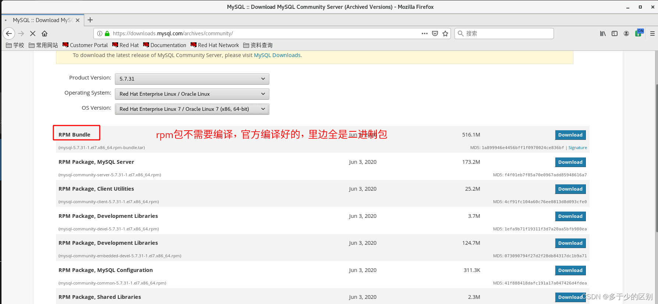Show site information icon in address bar
This screenshot has width=658, height=304.
click(100, 33)
